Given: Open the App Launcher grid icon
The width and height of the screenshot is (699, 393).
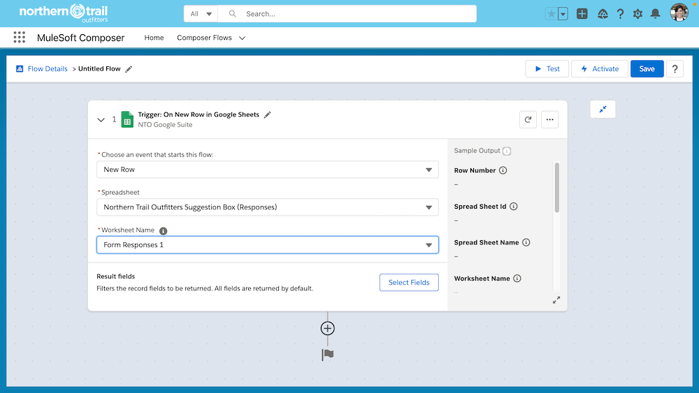Looking at the screenshot, I should point(19,38).
